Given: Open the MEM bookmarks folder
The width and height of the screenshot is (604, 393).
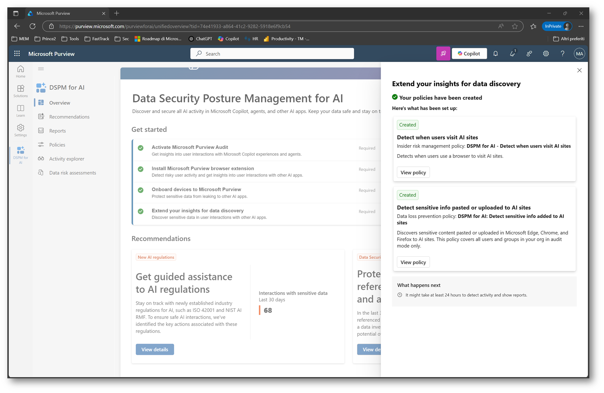Looking at the screenshot, I should 20,39.
